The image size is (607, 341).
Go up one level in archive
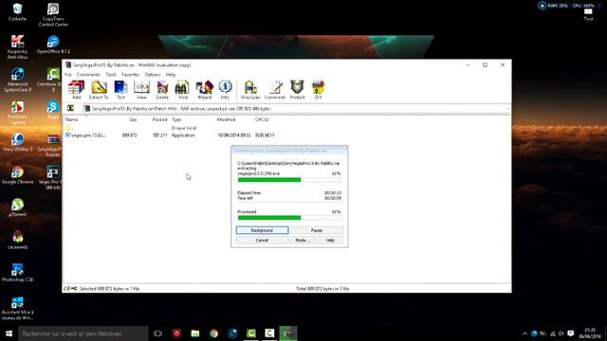point(70,109)
